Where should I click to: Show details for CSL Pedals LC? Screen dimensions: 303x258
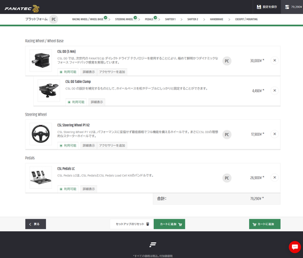tap(88, 189)
